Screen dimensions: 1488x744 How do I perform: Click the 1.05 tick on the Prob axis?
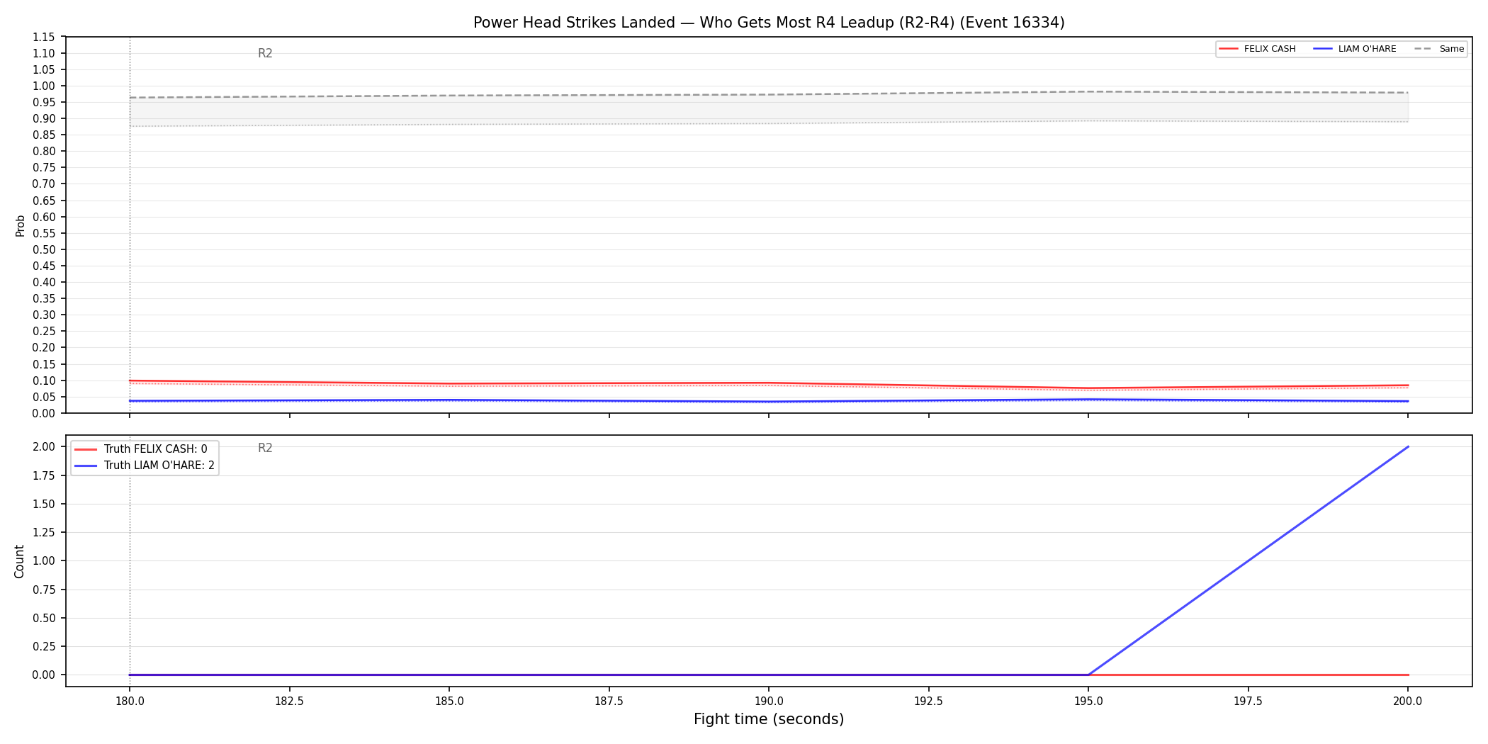tap(44, 69)
